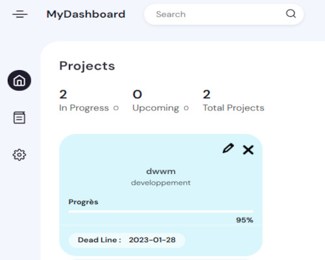Open the hamburger menu icon
The width and height of the screenshot is (325, 260).
tap(19, 14)
